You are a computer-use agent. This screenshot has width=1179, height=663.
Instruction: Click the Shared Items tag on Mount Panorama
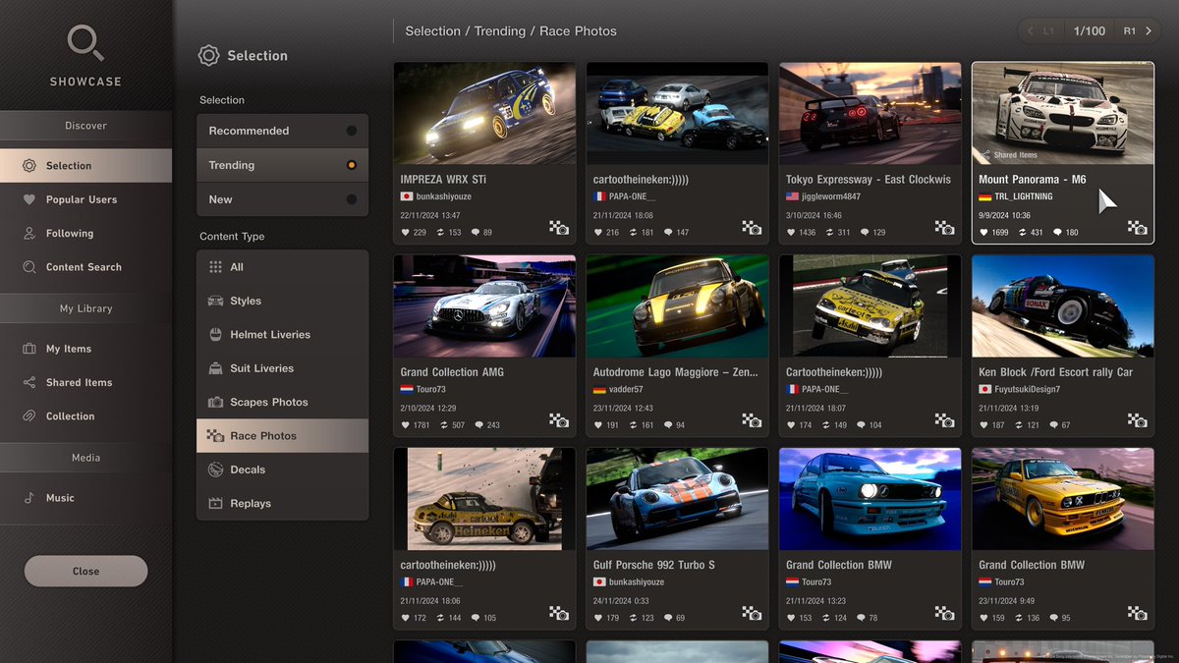[1009, 155]
